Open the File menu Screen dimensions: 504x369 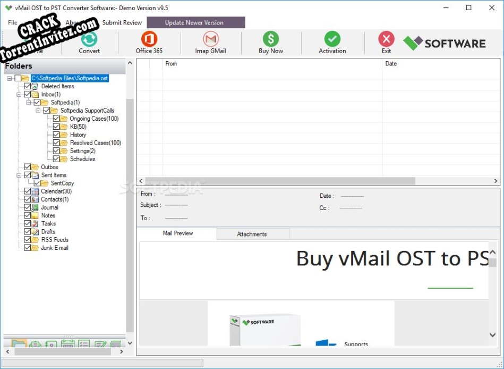click(x=12, y=22)
